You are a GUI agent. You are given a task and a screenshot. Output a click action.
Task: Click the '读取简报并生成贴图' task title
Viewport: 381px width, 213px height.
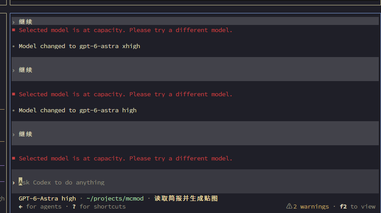[186, 198]
